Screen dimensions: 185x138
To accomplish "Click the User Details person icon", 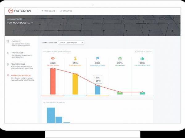I will [x=8, y=53].
